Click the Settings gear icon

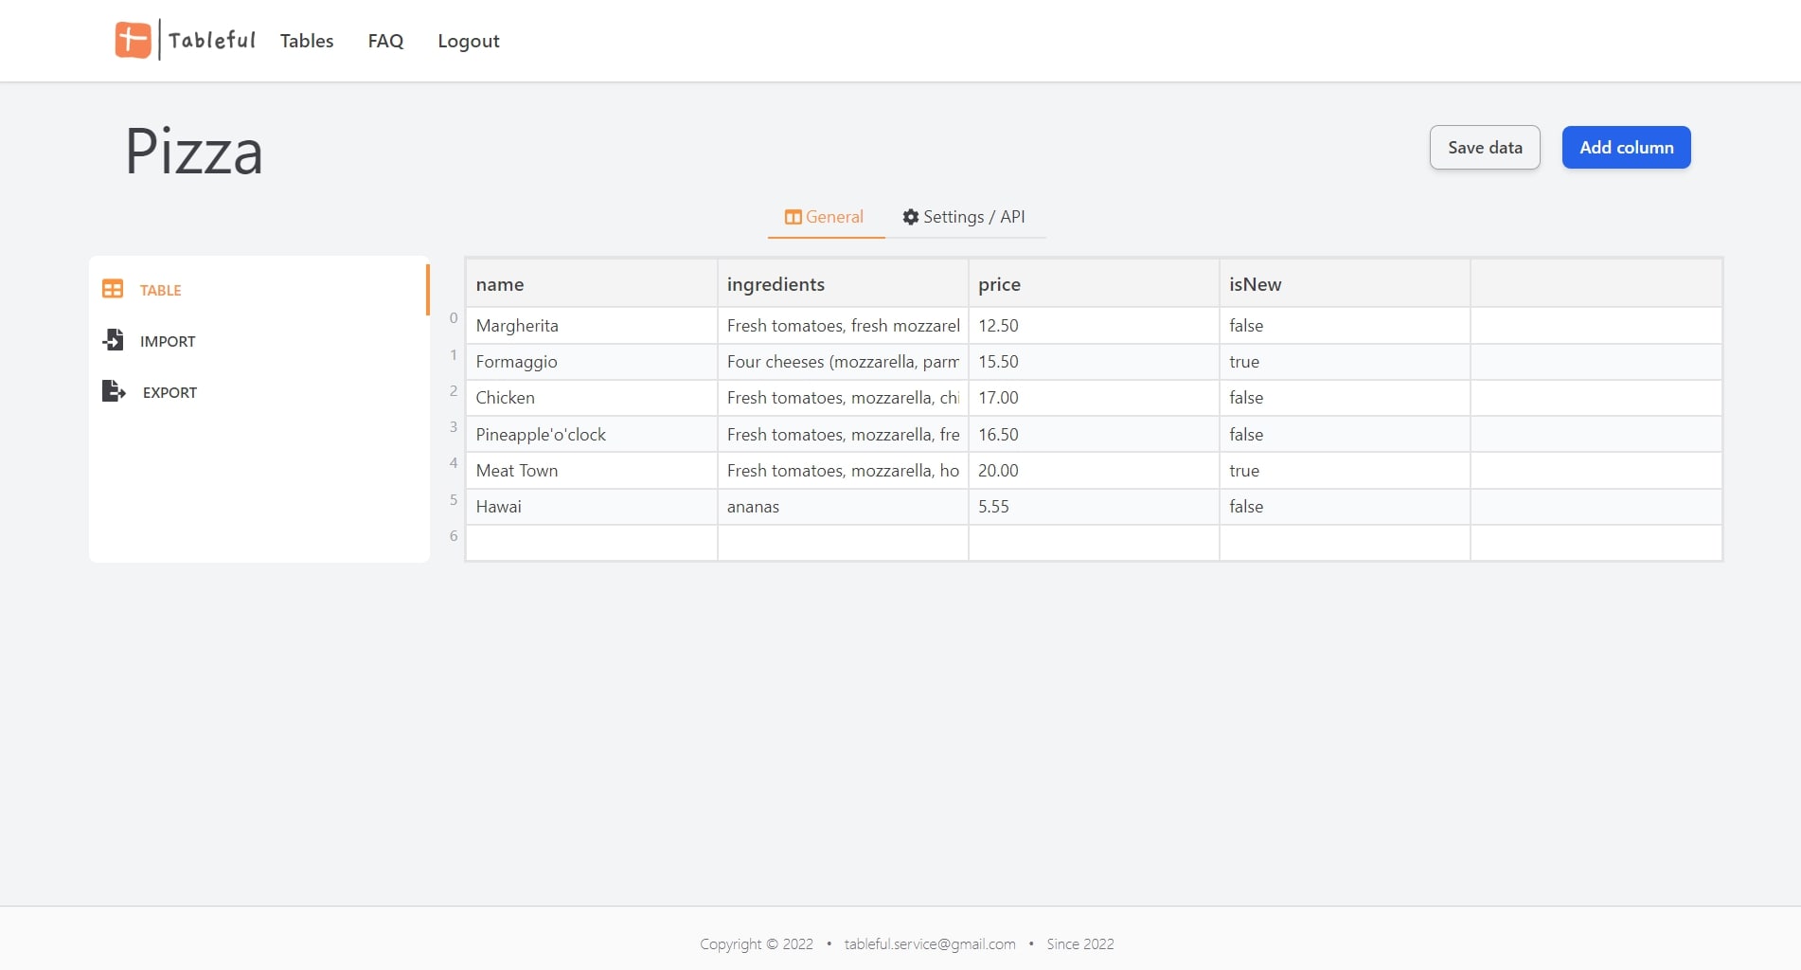coord(911,217)
